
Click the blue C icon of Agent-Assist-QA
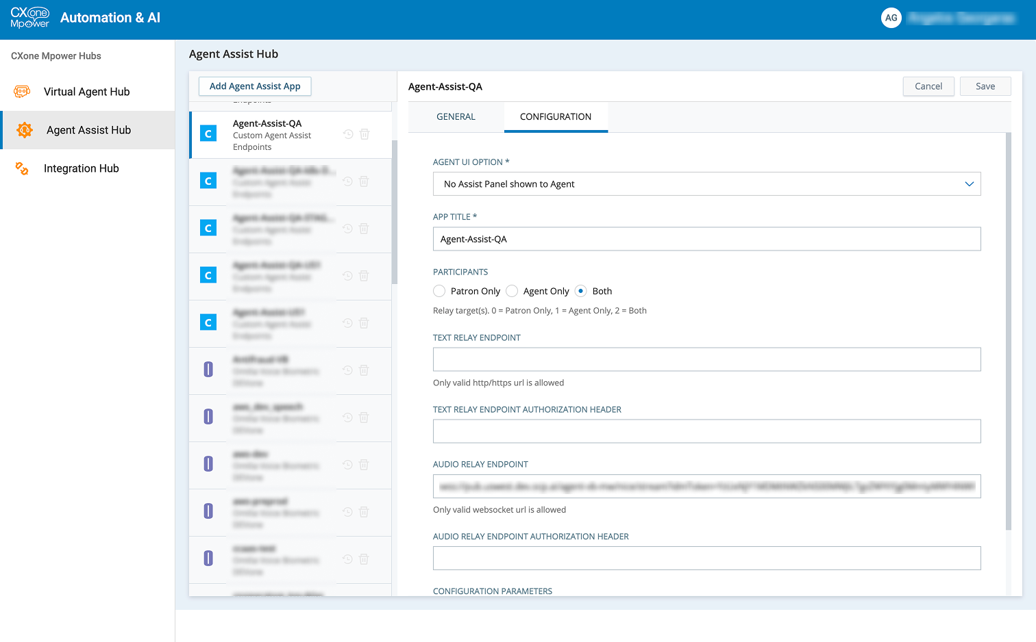(x=208, y=134)
